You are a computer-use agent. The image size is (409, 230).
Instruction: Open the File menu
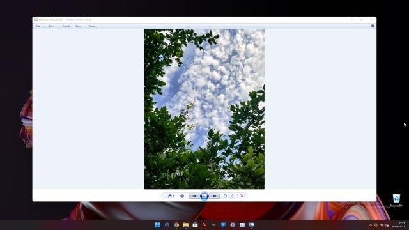click(38, 26)
